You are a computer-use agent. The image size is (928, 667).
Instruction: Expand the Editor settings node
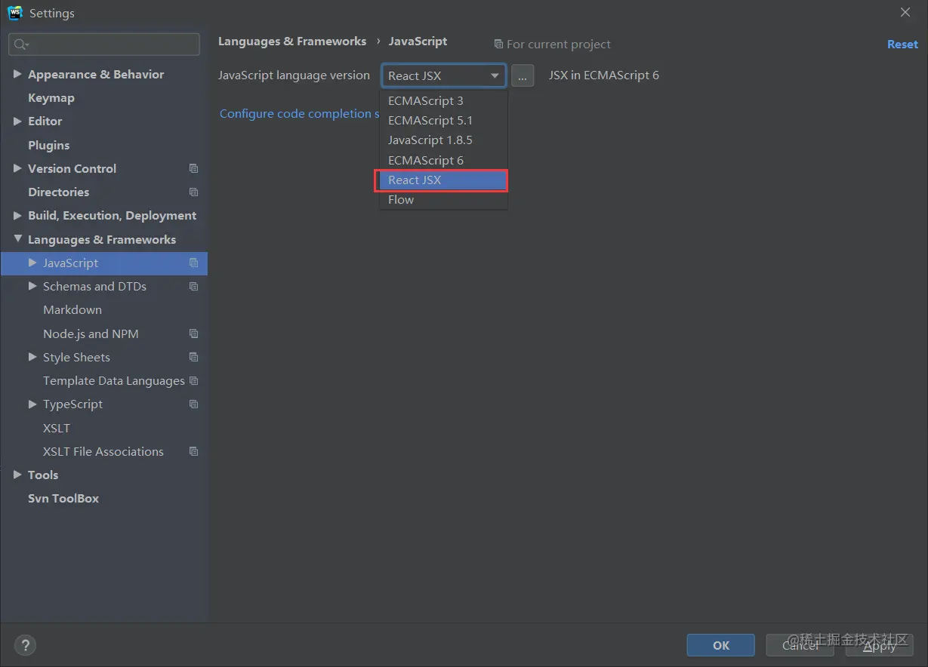coord(17,121)
